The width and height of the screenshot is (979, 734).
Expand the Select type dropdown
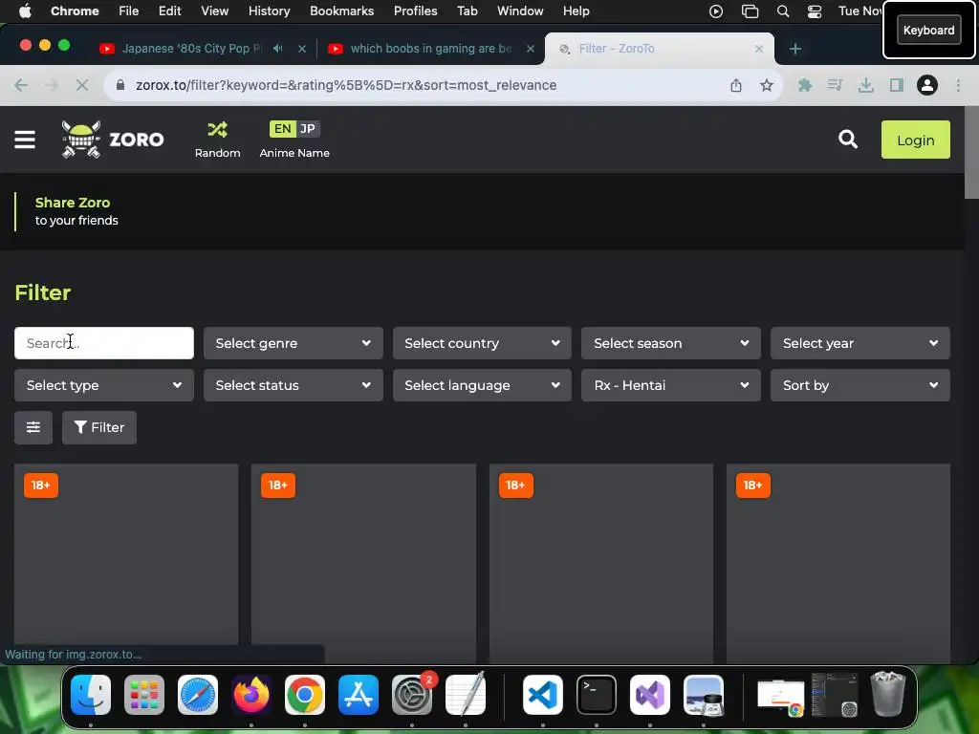[103, 385]
